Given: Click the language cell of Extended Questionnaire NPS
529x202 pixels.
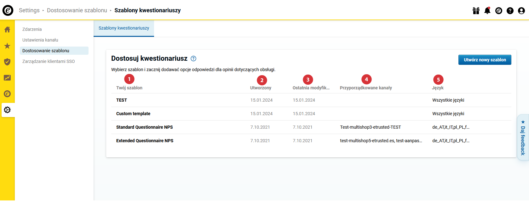Looking at the screenshot, I should pos(451,141).
